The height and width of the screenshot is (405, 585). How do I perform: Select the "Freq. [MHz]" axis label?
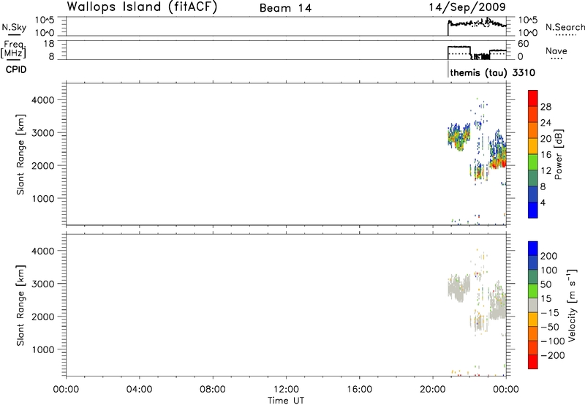click(13, 49)
